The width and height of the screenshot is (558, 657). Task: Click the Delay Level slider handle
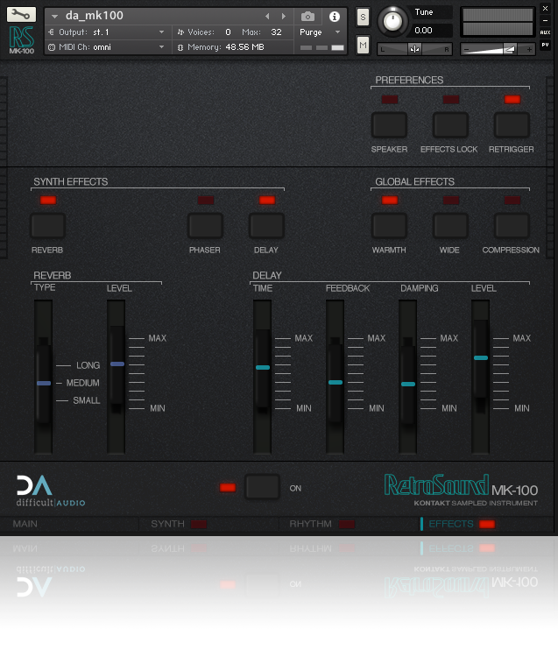click(481, 357)
